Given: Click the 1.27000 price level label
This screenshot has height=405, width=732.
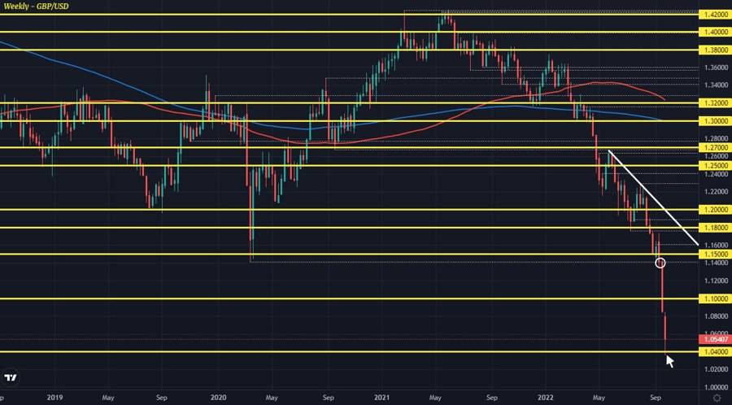Looking at the screenshot, I should point(715,148).
